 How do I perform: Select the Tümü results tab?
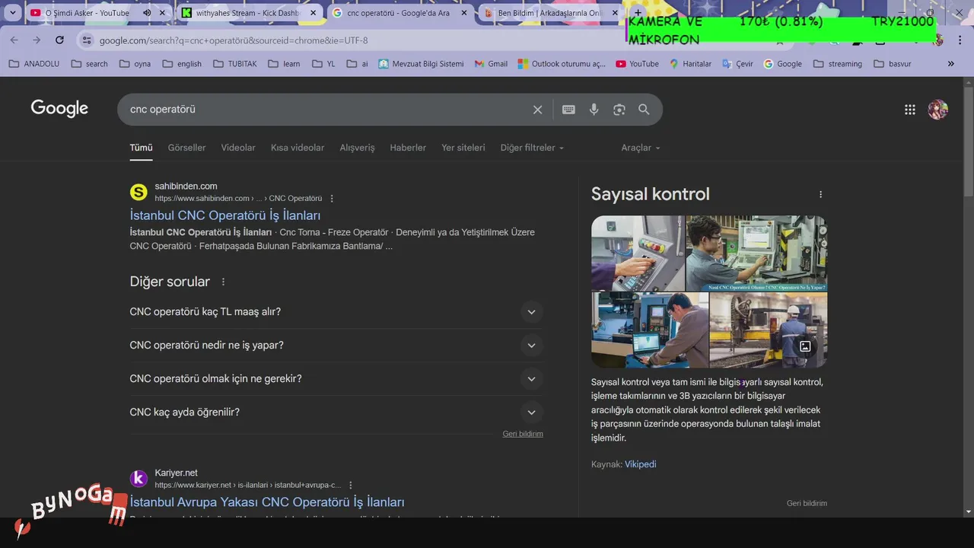click(141, 148)
